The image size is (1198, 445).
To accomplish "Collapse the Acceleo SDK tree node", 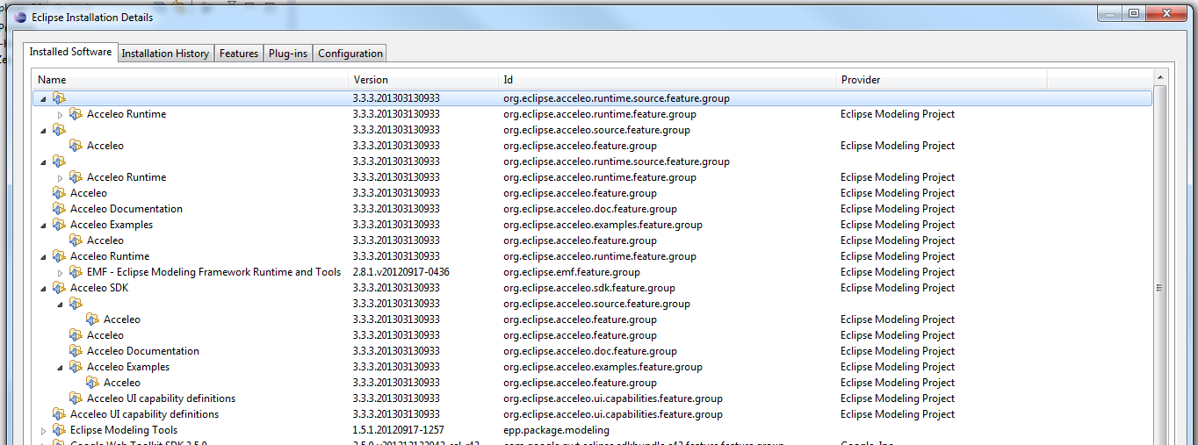I will point(43,289).
